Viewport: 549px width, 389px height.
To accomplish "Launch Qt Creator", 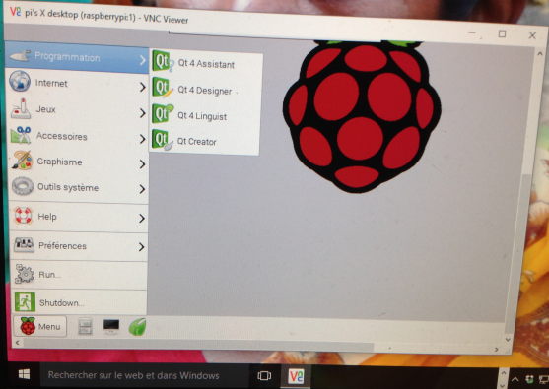I will (x=204, y=141).
